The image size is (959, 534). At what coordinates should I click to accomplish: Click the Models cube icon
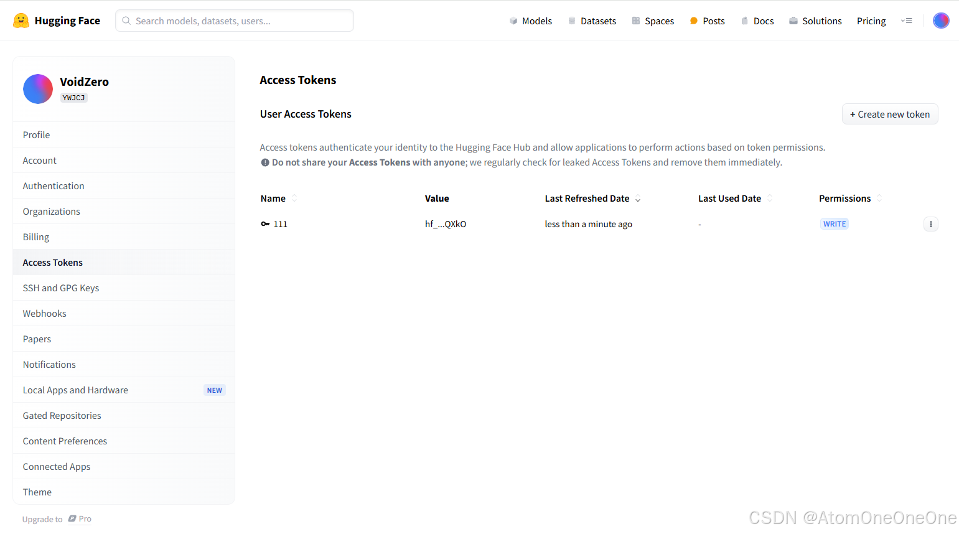[x=513, y=21]
